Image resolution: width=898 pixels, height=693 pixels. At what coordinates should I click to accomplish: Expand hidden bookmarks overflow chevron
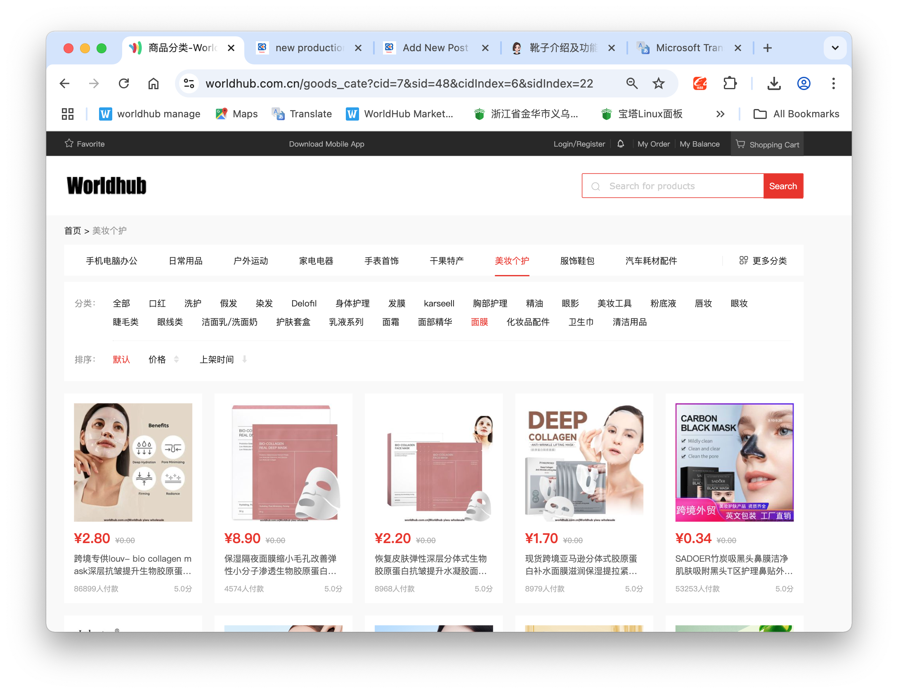720,114
